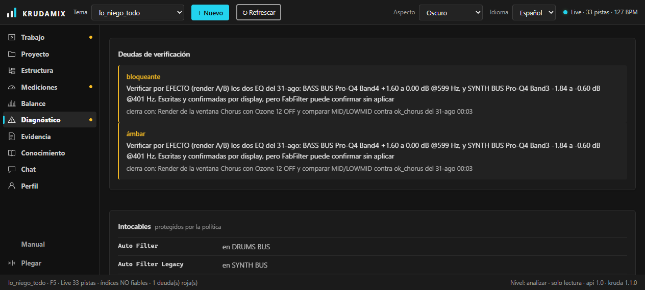Screen dimensions: 645x290
Task: Go to the Proyecto section
Action: tap(49, 54)
